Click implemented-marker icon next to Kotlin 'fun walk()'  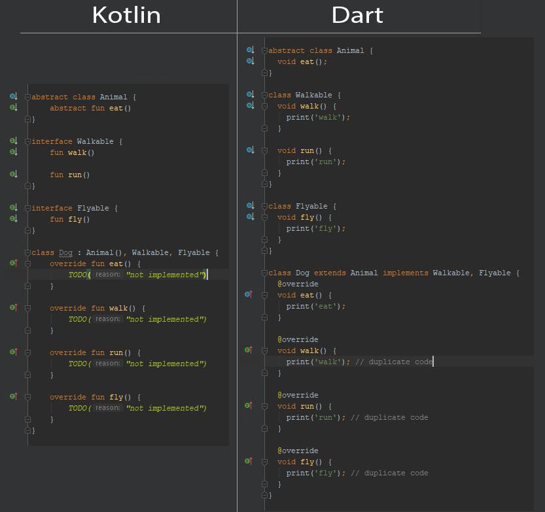(x=14, y=152)
